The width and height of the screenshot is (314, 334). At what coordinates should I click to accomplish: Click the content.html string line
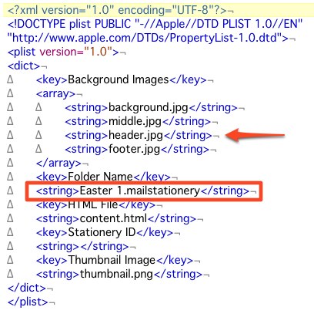[x=116, y=218]
